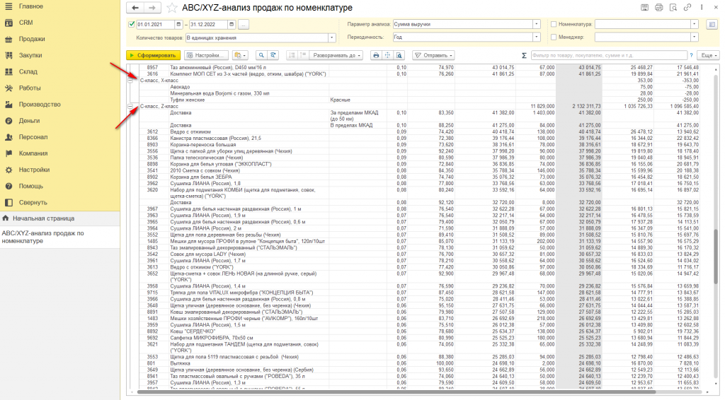The height and width of the screenshot is (400, 725).
Task: Switch to Начальная страница tab
Action: tap(60, 218)
